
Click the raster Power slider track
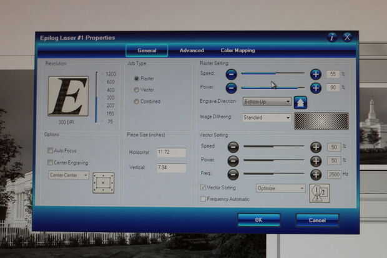pos(273,87)
